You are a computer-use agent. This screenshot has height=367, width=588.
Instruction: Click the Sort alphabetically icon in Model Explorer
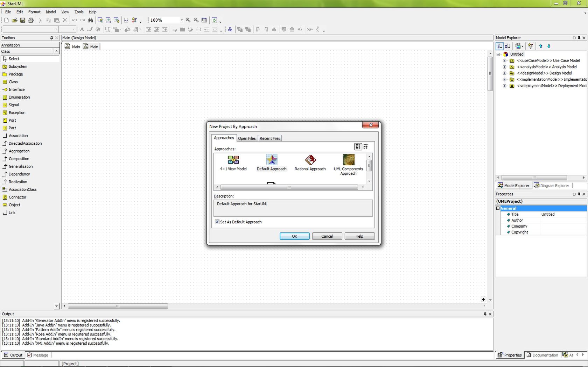tap(507, 46)
